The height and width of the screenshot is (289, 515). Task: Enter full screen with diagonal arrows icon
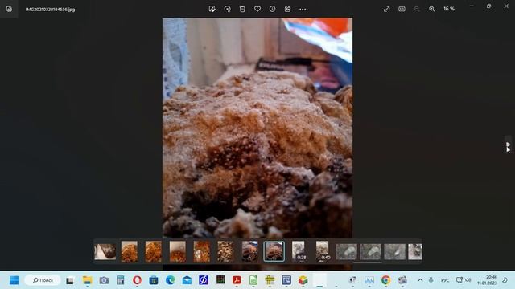(x=386, y=9)
